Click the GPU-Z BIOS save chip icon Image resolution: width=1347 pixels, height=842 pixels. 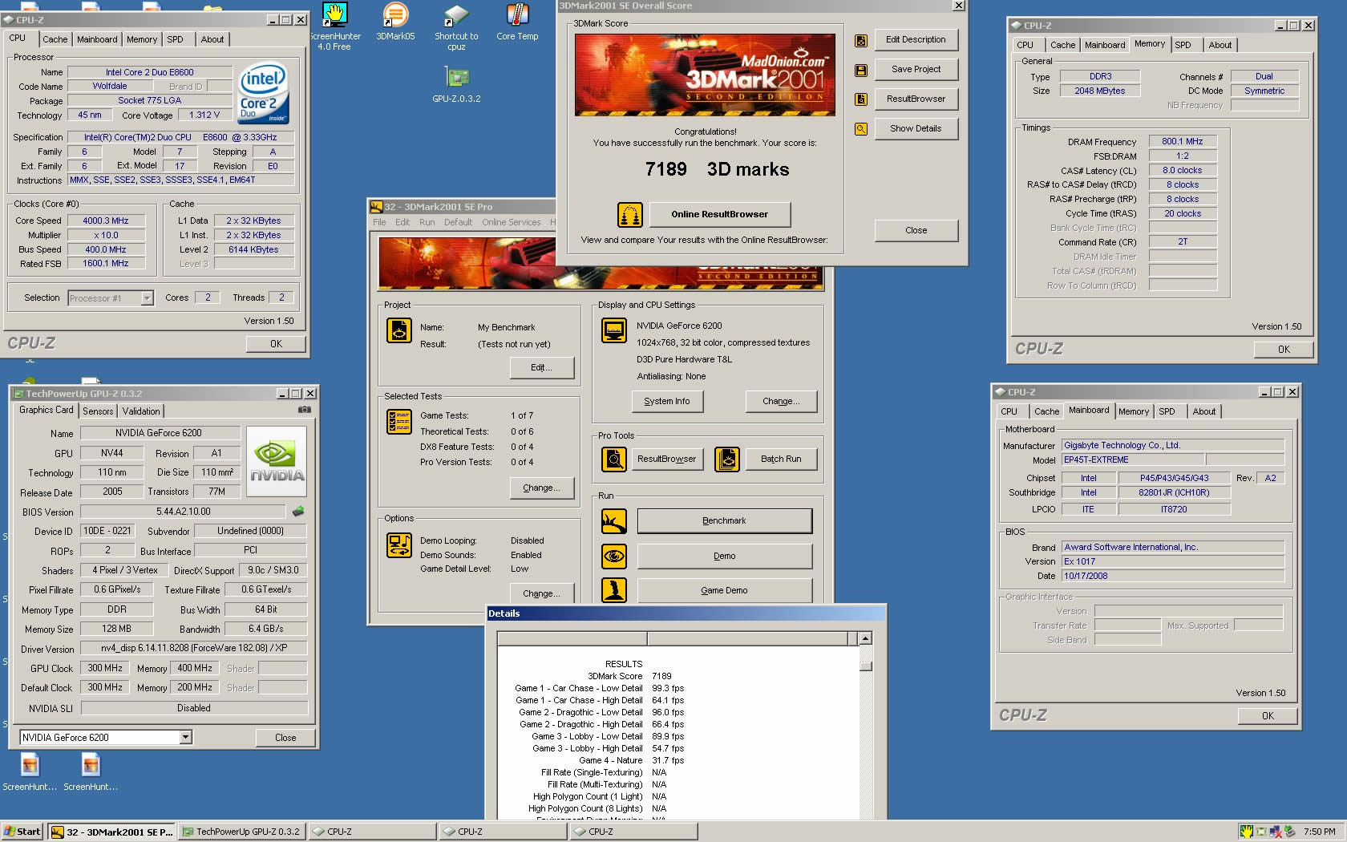(298, 512)
